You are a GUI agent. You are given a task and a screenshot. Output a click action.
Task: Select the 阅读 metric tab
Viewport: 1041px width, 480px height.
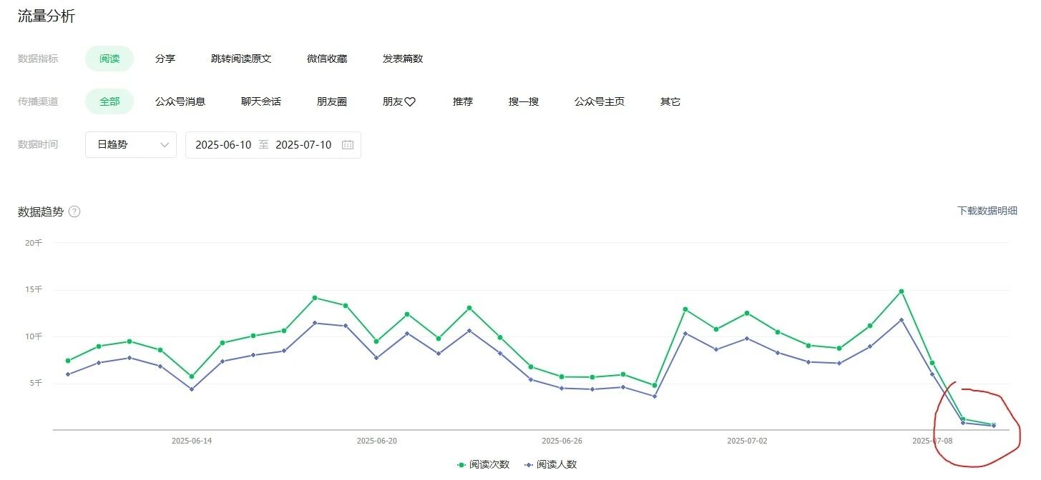click(109, 59)
